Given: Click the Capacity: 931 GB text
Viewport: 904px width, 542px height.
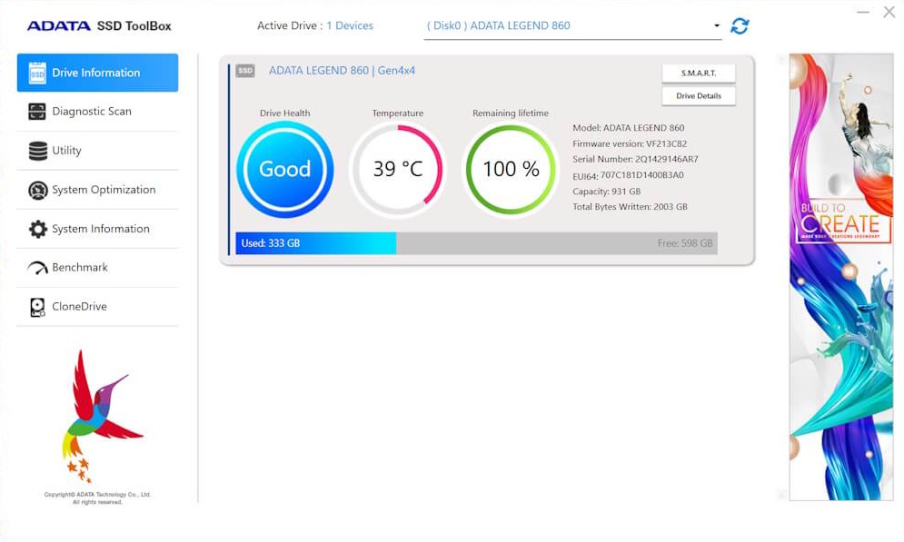Looking at the screenshot, I should [x=607, y=192].
